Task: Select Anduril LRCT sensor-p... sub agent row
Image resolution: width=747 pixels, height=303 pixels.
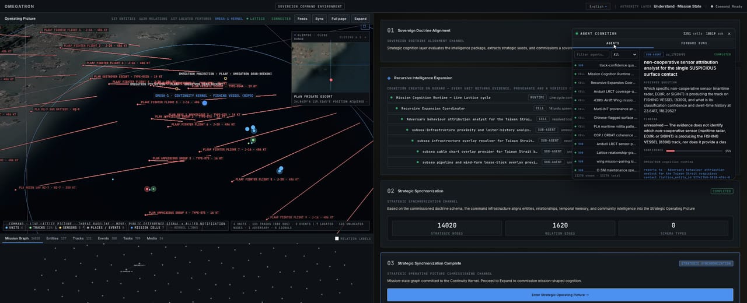Action: pos(605,144)
